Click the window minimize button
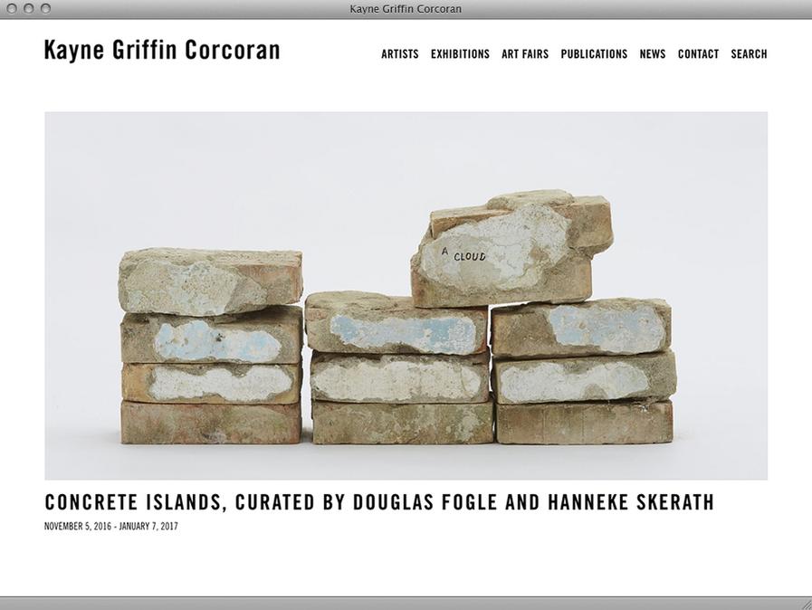 pyautogui.click(x=28, y=9)
